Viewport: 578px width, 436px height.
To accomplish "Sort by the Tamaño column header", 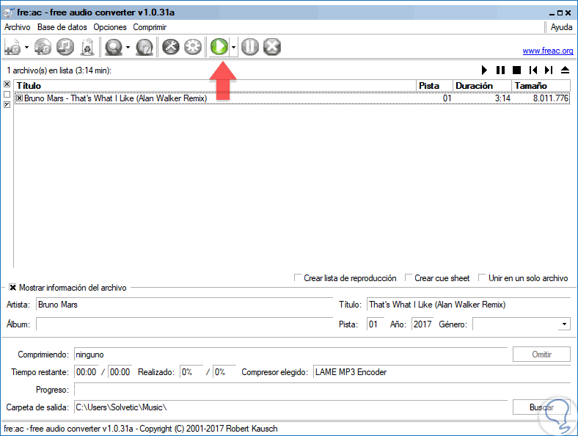I will tap(541, 86).
